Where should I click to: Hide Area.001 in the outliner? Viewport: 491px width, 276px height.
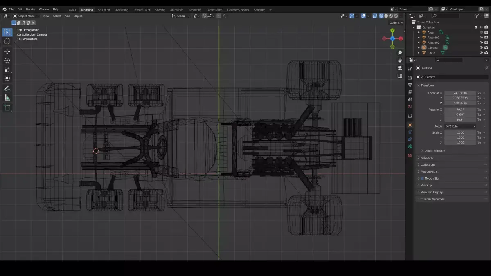(x=481, y=37)
